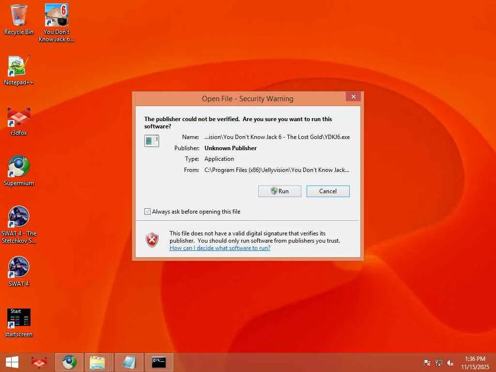This screenshot has width=496, height=372.
Task: Click the application file icon in dialog
Action: tap(152, 141)
